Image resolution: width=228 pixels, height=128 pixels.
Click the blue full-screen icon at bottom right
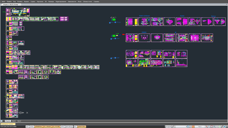[225, 127]
